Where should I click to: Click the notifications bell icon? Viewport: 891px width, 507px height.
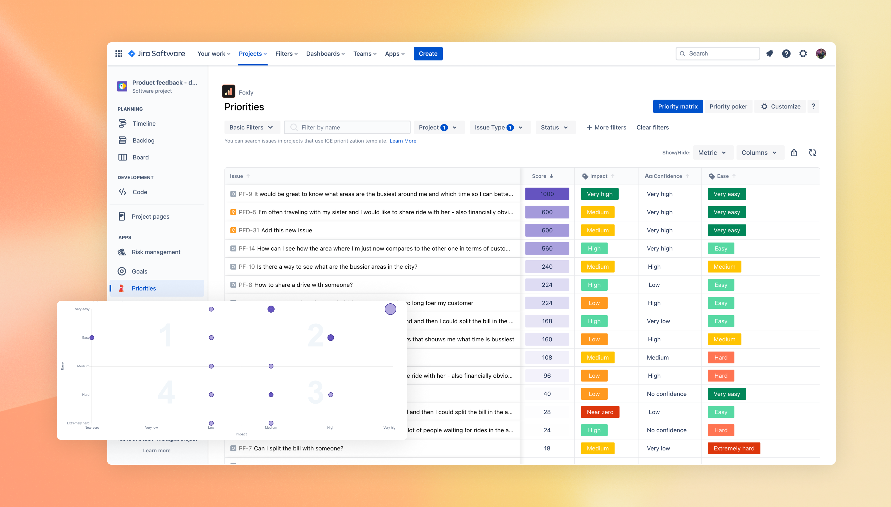tap(770, 54)
